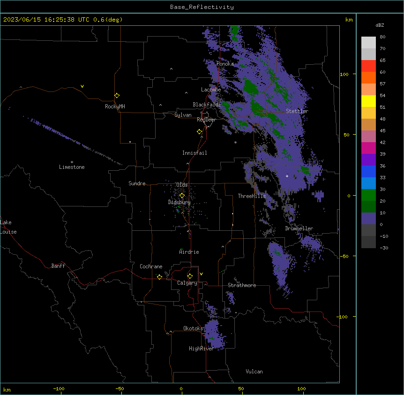Click the bright green swatch between 30 and 20
Screen dimensions: 404x395
click(x=368, y=195)
